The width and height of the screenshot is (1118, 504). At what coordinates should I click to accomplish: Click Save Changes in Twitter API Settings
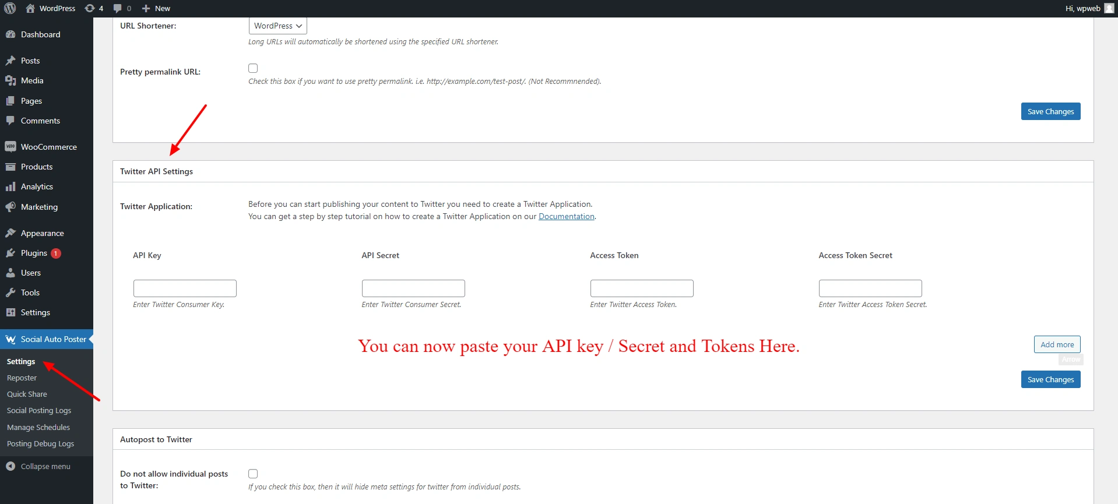click(1050, 379)
